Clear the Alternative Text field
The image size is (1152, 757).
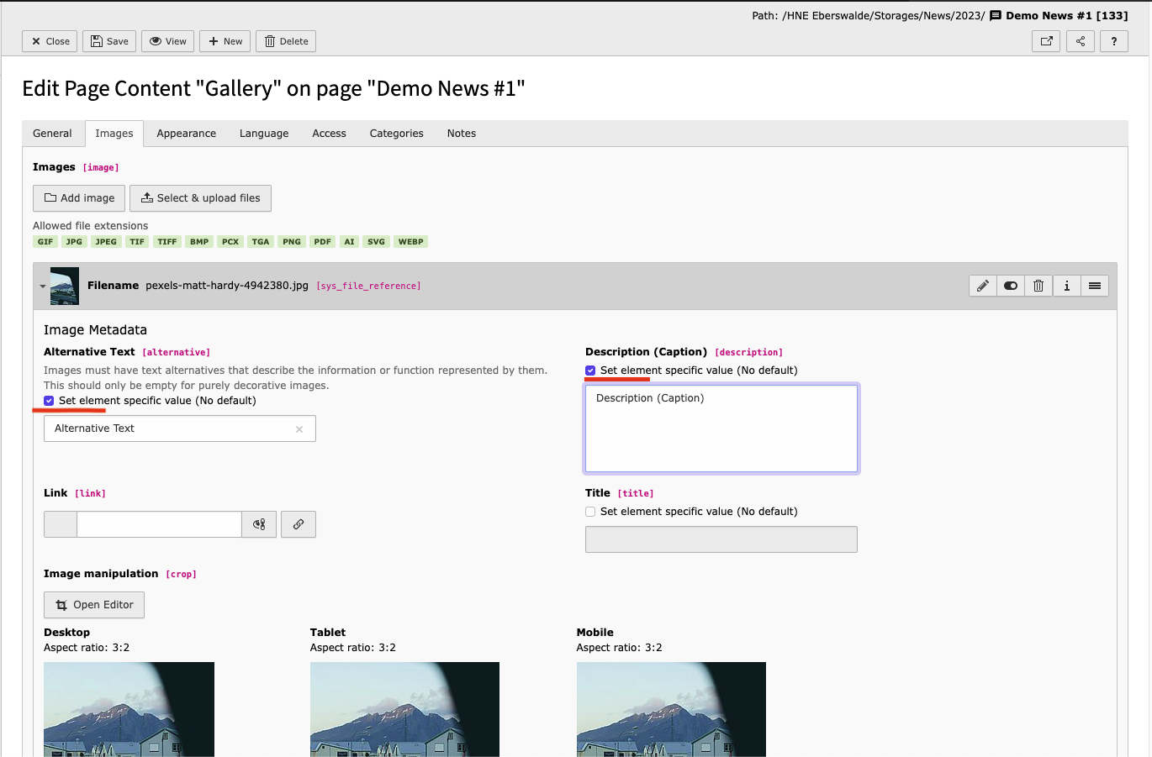[x=299, y=429]
